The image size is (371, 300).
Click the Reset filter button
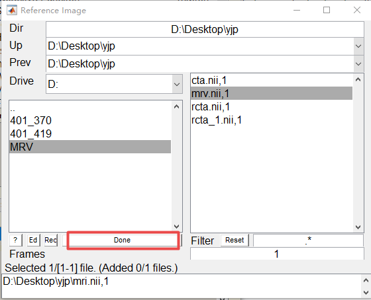(x=235, y=241)
